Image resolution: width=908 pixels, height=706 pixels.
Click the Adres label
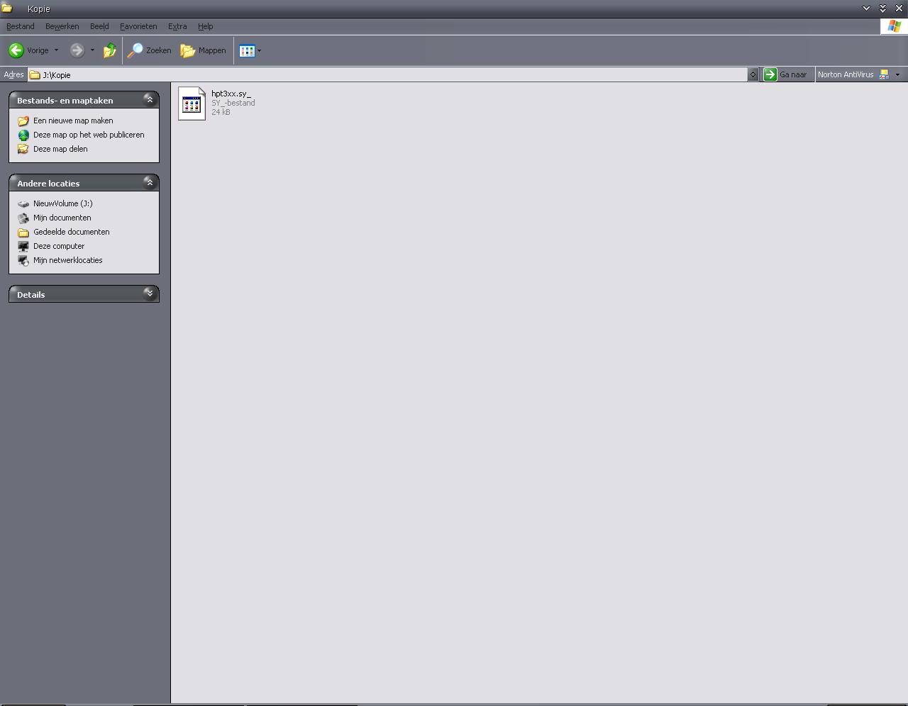13,74
